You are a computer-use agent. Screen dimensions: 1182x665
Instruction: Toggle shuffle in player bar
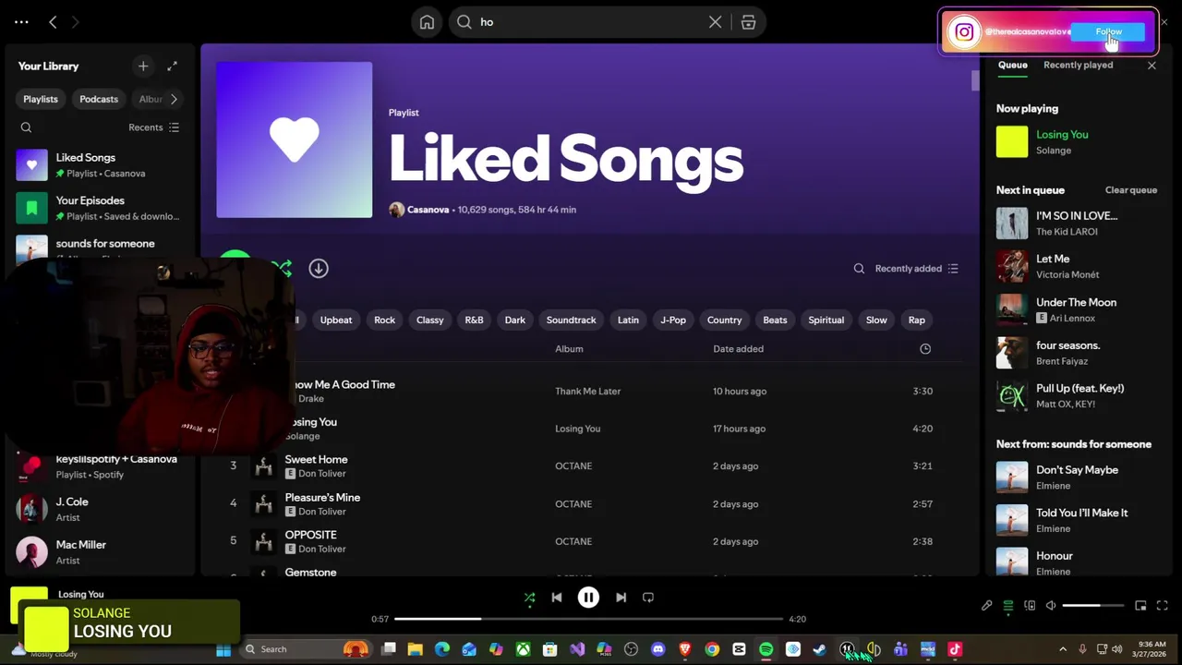pyautogui.click(x=529, y=598)
